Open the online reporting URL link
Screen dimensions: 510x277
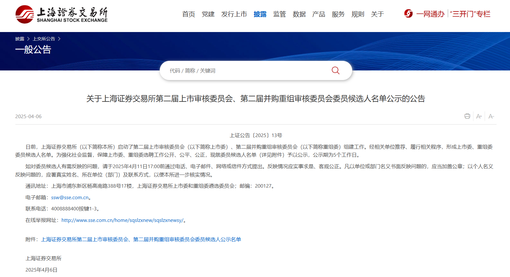coord(123,220)
